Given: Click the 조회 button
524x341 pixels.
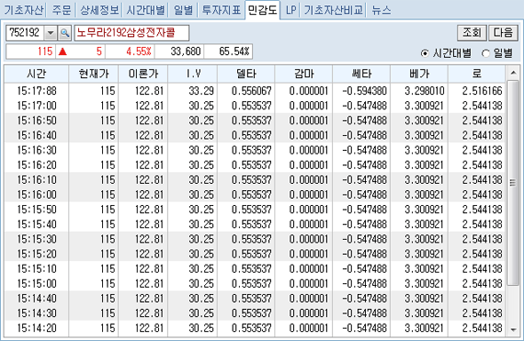Looking at the screenshot, I should pos(472,33).
